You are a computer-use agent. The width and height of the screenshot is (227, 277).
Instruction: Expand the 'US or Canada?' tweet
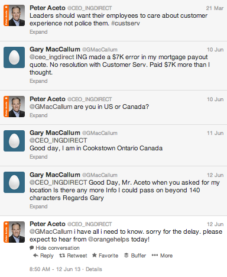(x=38, y=115)
